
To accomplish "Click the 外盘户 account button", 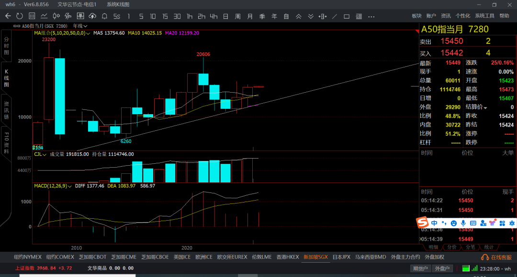I will coord(442,268).
